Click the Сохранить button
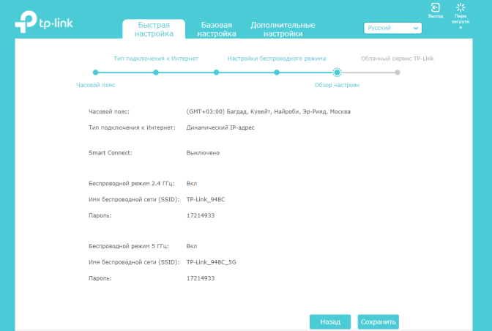 tap(378, 321)
